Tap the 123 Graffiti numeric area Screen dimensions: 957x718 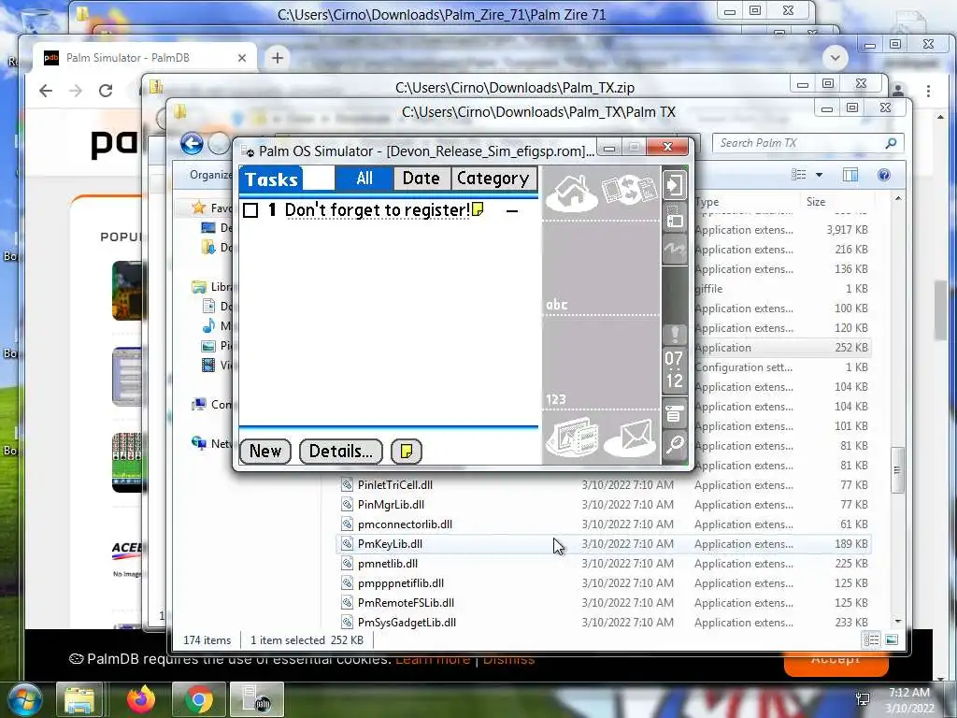[x=601, y=364]
